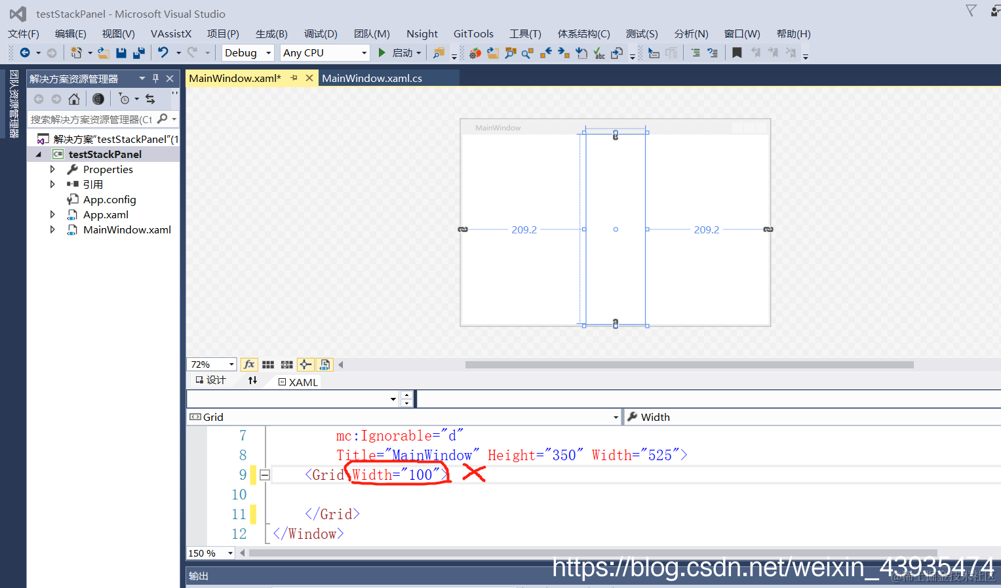The height and width of the screenshot is (588, 1001).
Task: Collapse the Grid code block at line 9
Action: [x=265, y=475]
